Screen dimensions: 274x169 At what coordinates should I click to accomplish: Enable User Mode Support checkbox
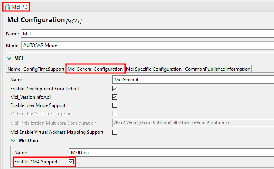click(x=115, y=105)
